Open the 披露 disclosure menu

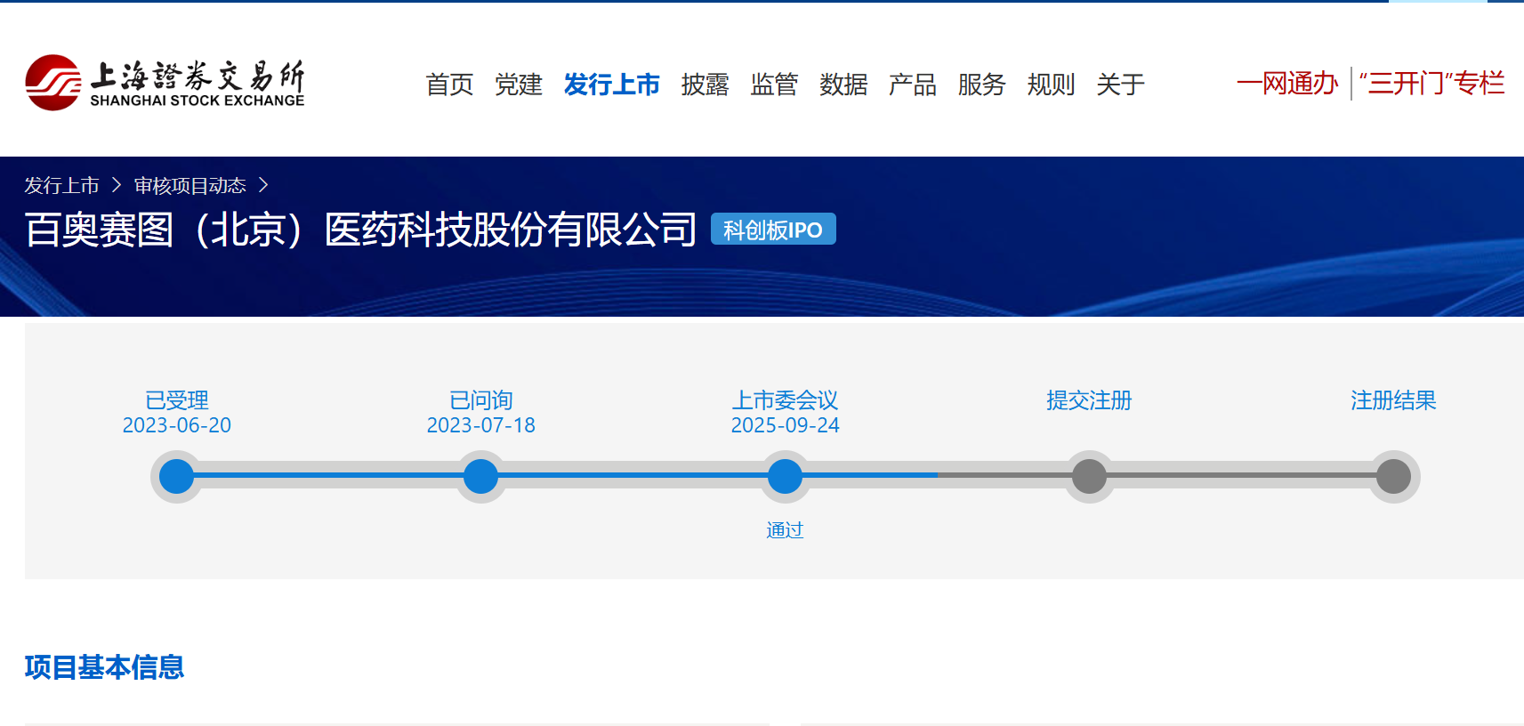click(705, 85)
